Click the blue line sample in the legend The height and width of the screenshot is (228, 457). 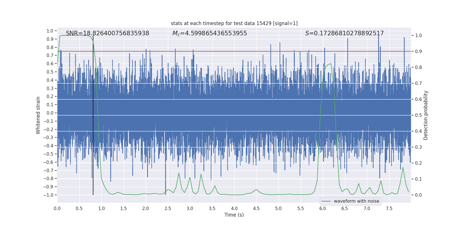click(x=326, y=201)
